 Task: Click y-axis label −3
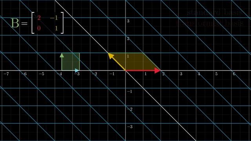[x=130, y=127]
